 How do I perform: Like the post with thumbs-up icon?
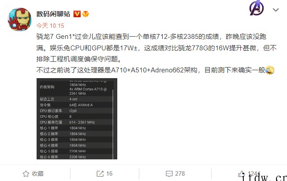pos(241,174)
